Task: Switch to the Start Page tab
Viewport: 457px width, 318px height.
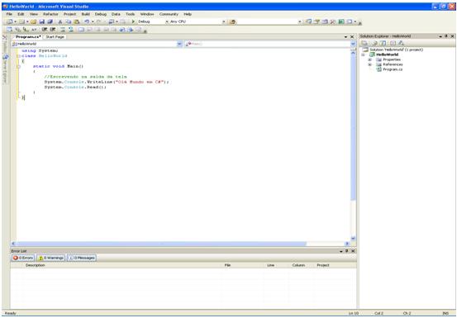Action: 55,37
